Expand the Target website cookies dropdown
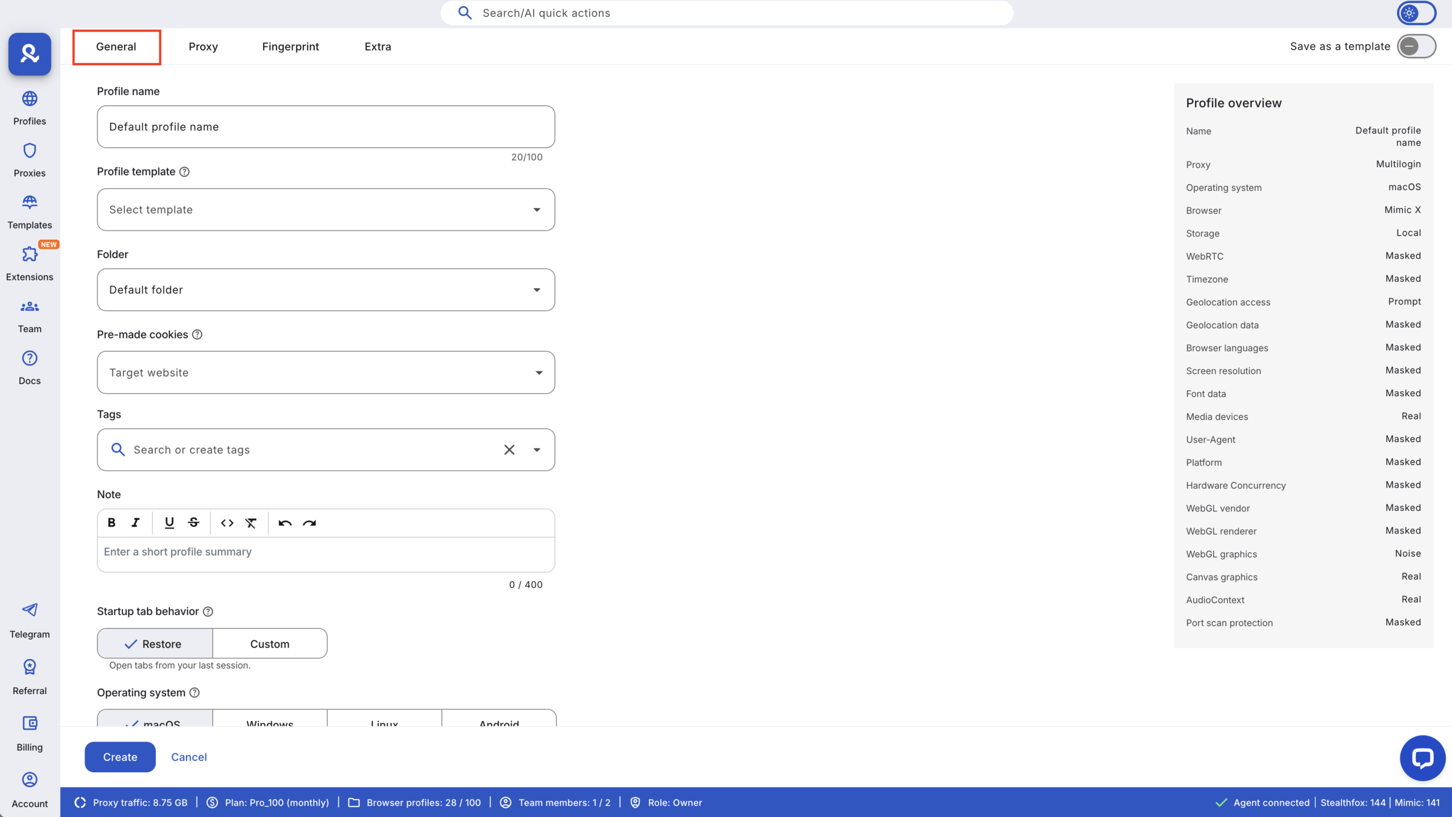 tap(326, 372)
